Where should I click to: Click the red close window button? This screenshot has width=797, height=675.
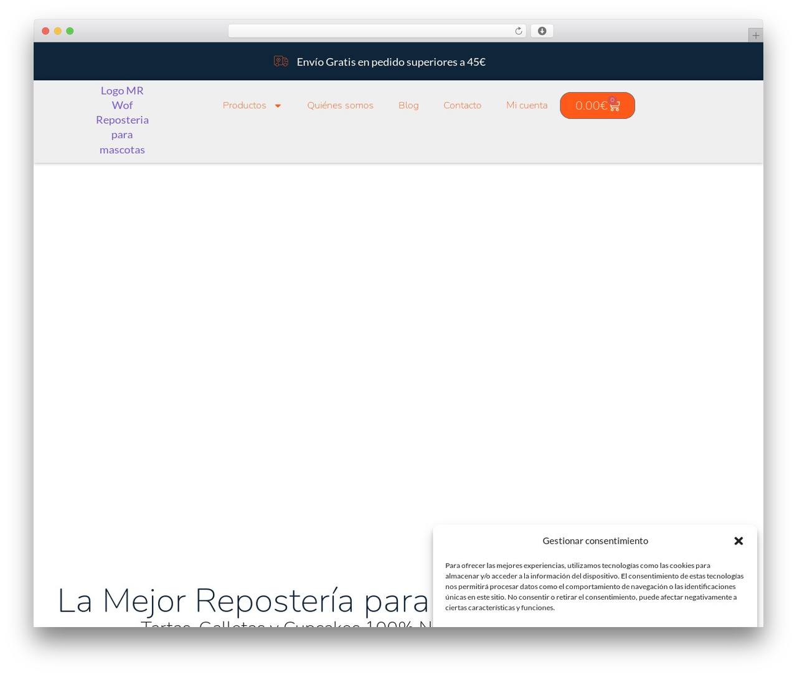(x=45, y=31)
